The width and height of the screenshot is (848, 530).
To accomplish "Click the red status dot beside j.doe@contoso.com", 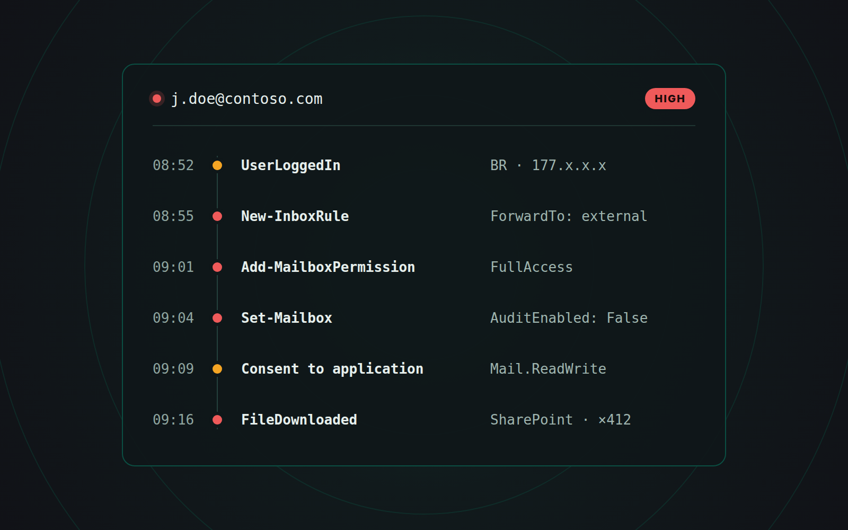I will pos(157,99).
